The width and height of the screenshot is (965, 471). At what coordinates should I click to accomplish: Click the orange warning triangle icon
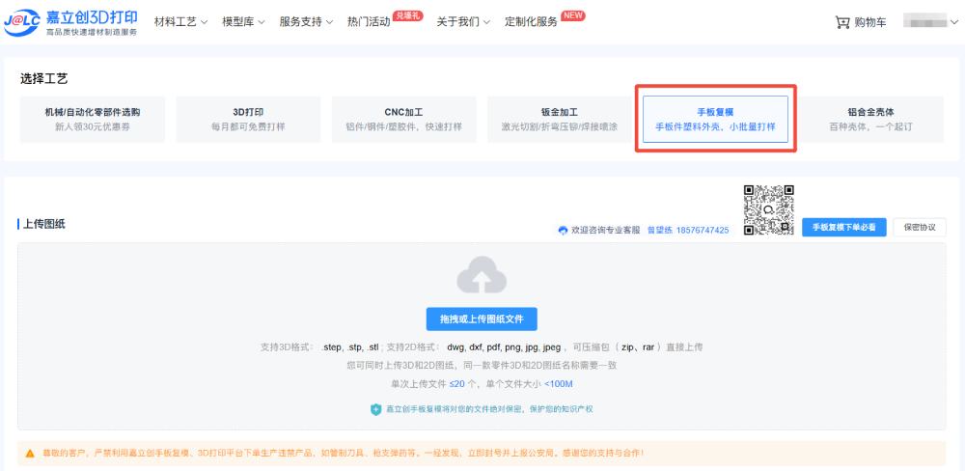30,453
